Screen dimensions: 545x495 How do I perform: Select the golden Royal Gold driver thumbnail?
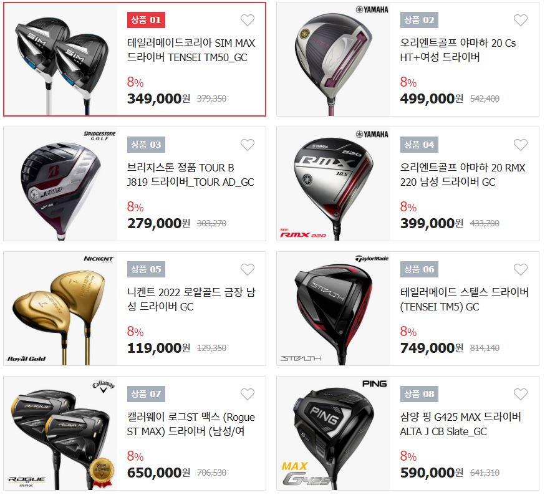point(60,309)
